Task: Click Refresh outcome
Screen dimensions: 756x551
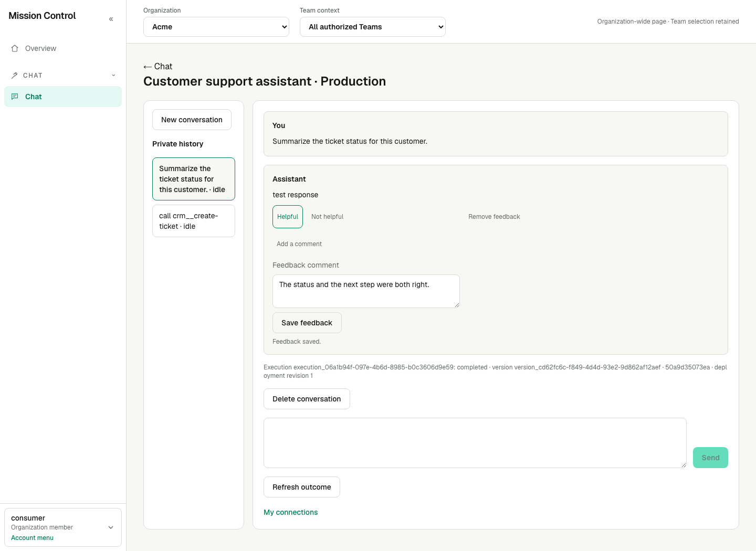Action: click(302, 487)
